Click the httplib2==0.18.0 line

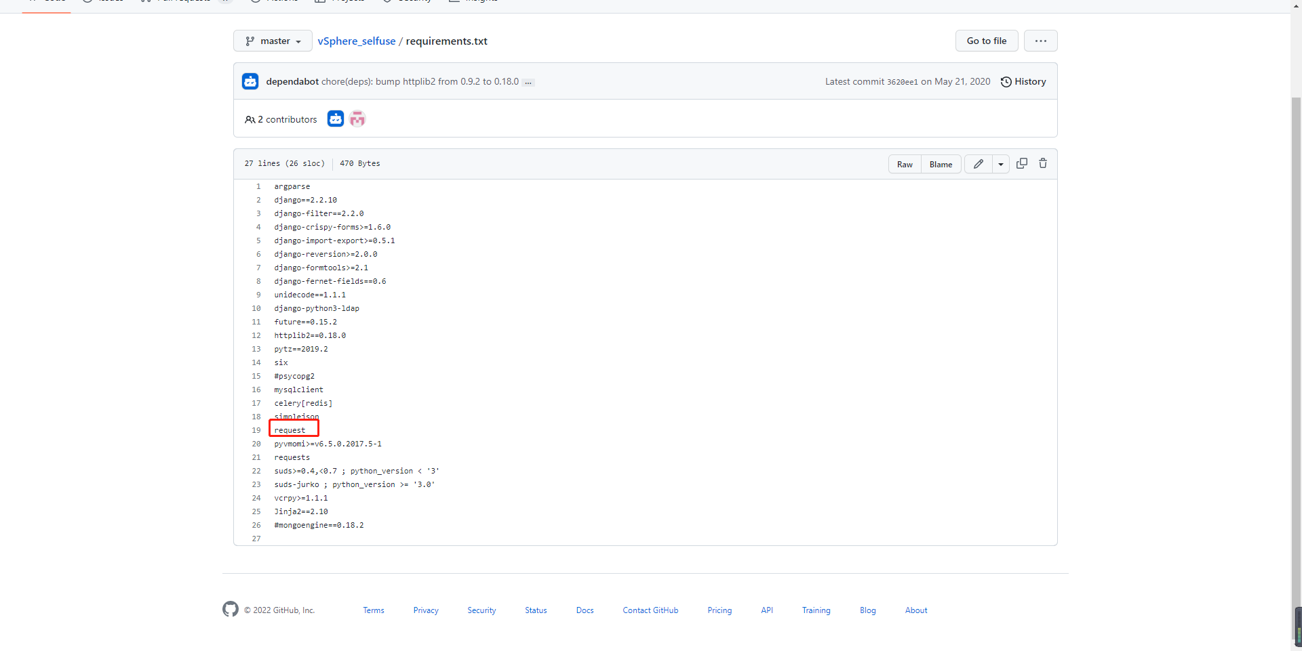(310, 335)
